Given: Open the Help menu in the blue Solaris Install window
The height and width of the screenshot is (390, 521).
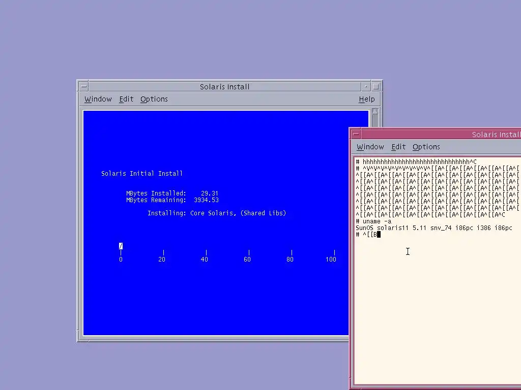Looking at the screenshot, I should coord(367,99).
